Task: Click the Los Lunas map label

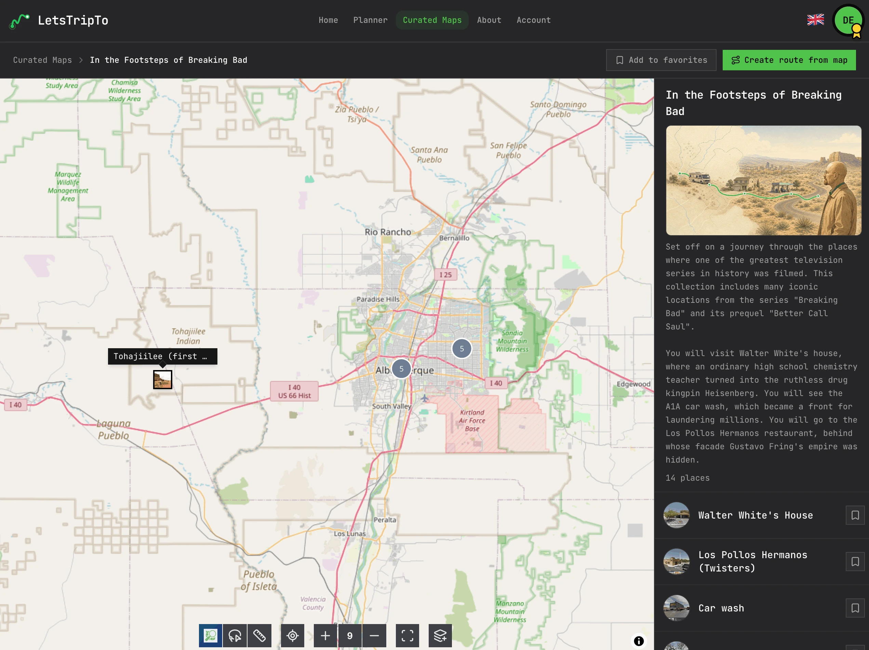Action: (x=350, y=534)
